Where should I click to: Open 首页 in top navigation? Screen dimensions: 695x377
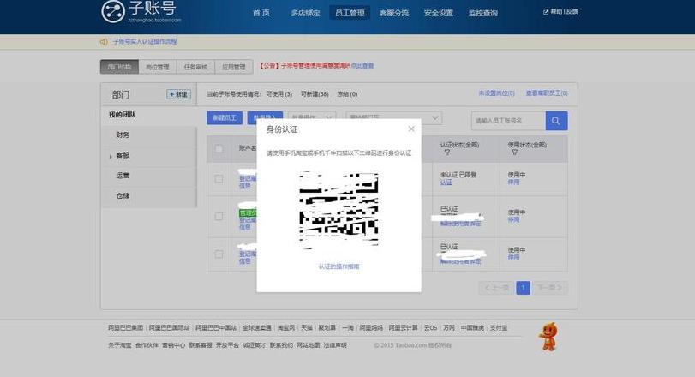(x=261, y=13)
